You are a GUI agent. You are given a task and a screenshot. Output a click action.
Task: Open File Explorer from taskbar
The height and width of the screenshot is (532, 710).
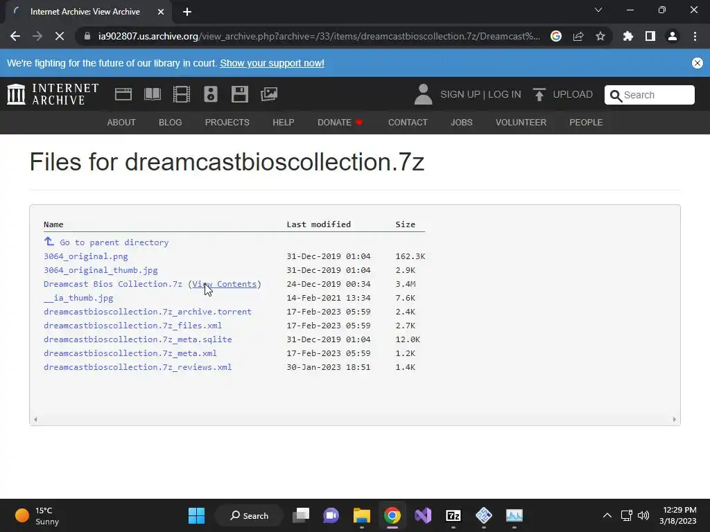point(362,515)
